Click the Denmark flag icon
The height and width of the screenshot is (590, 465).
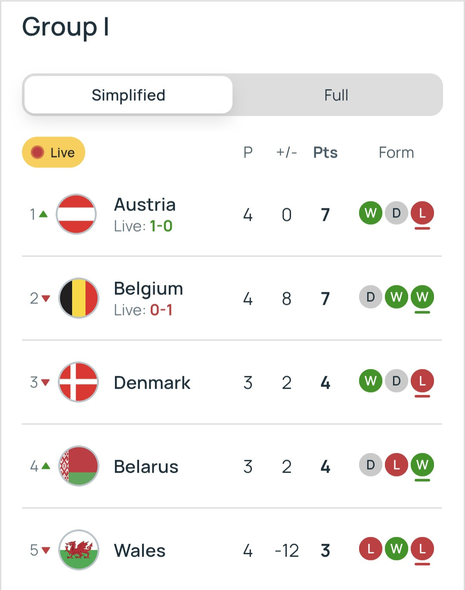tap(78, 382)
